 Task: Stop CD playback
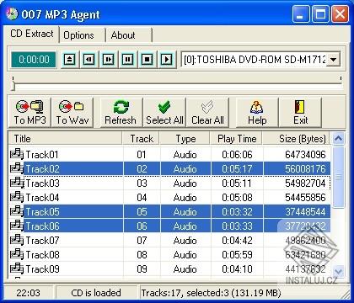pos(147,60)
